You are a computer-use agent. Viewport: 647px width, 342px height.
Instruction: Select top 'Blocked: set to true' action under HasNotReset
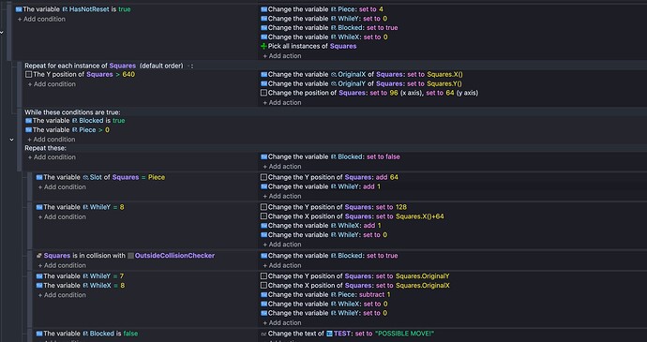[329, 27]
